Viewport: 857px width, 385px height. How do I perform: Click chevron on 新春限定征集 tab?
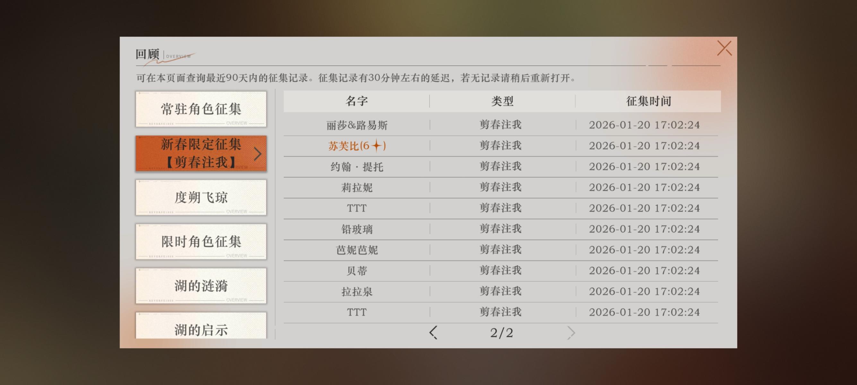[x=257, y=154]
